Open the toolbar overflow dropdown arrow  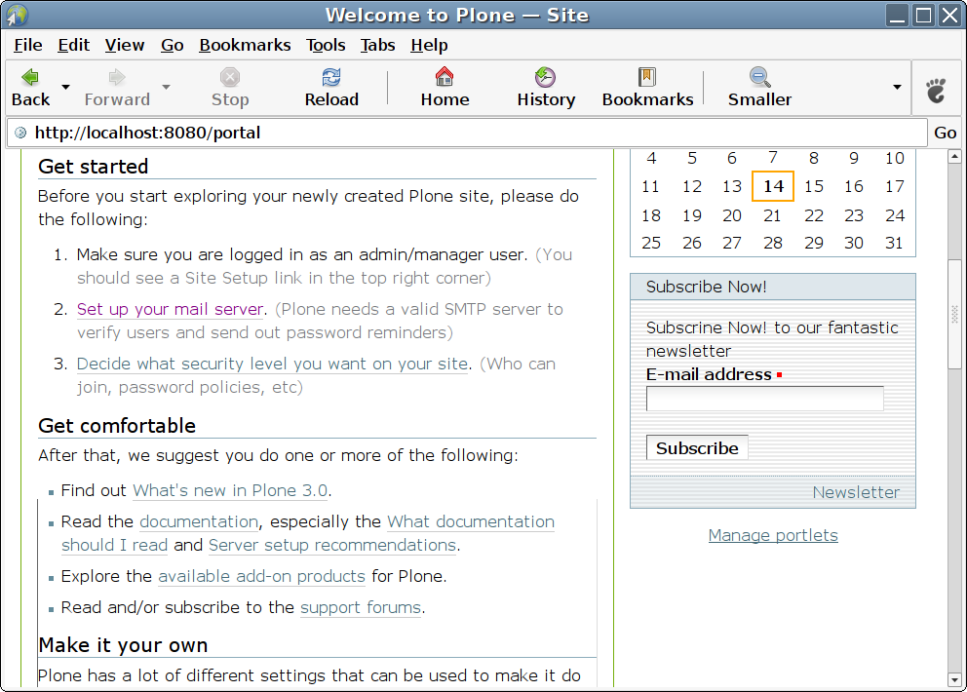coord(898,87)
